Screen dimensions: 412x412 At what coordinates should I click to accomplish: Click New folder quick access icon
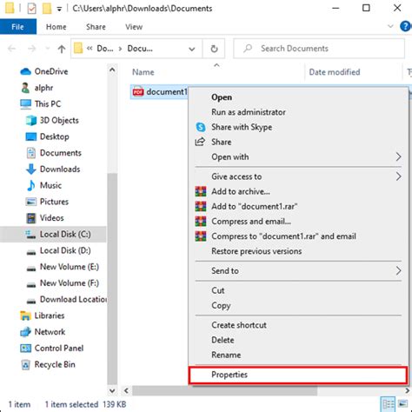(x=47, y=9)
